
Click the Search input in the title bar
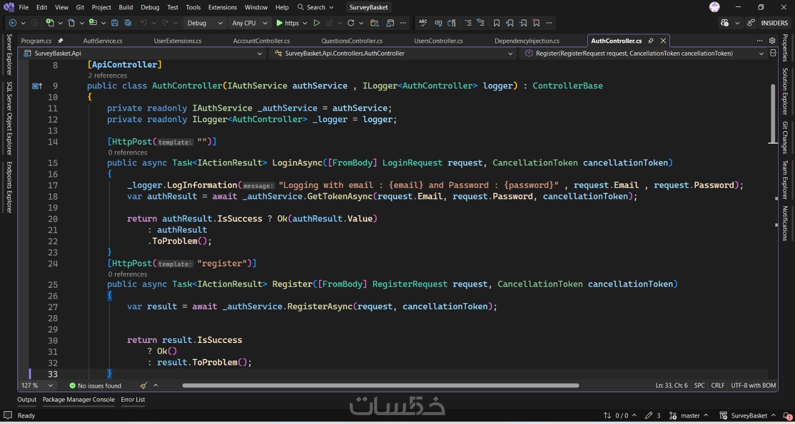316,7
